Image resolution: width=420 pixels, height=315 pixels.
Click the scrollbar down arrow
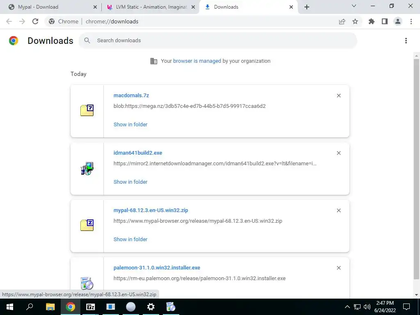[x=416, y=295]
